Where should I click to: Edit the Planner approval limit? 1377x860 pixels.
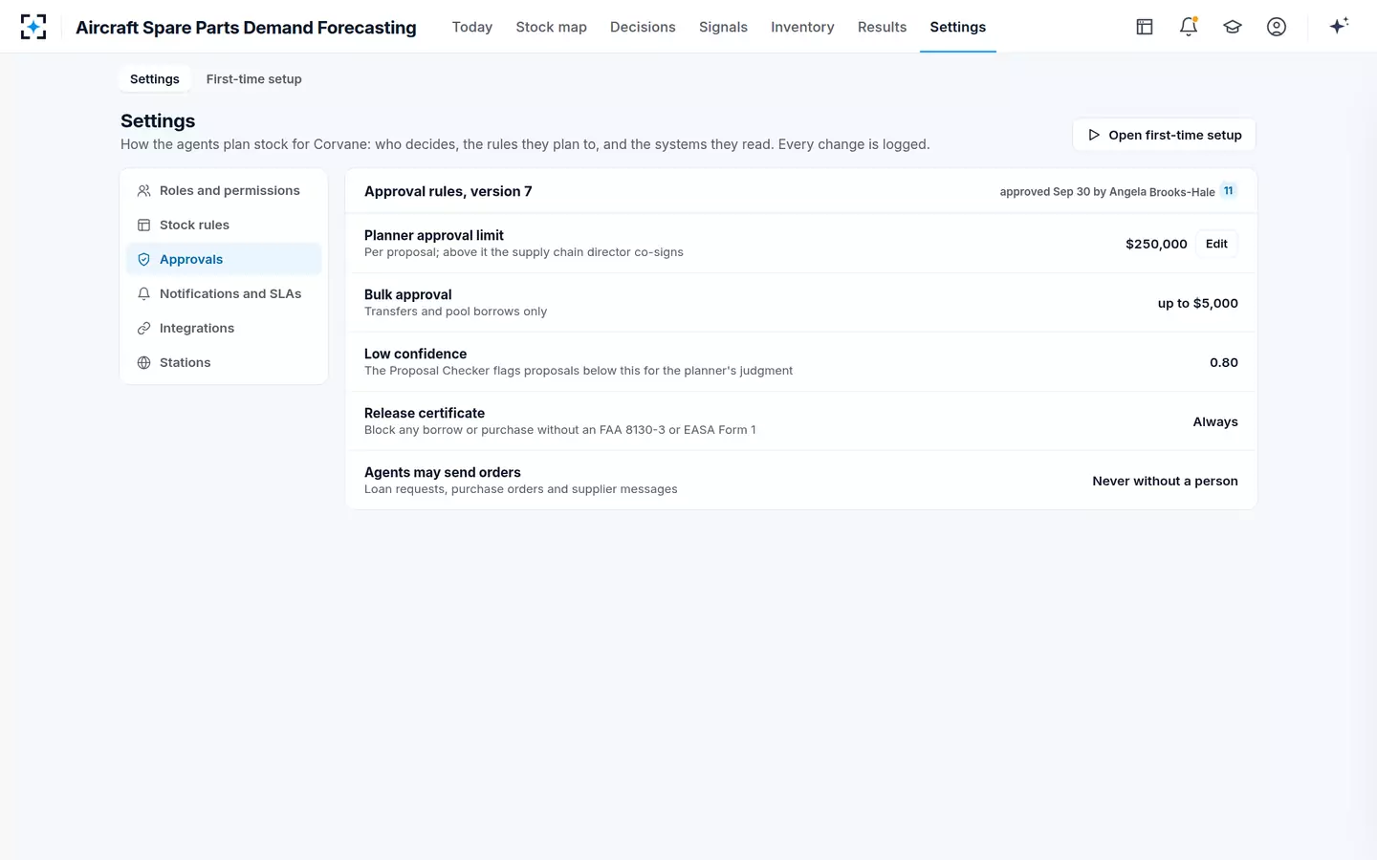(x=1216, y=244)
